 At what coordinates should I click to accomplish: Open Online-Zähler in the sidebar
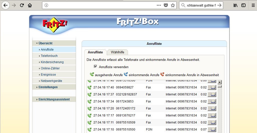54,68
